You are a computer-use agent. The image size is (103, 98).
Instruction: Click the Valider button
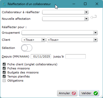(89, 93)
